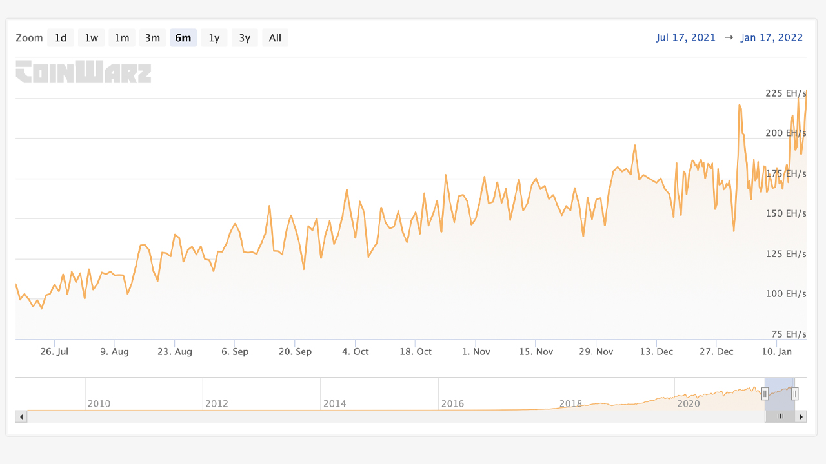The height and width of the screenshot is (464, 826).
Task: Click the 100 EH/s axis label
Action: pos(785,294)
